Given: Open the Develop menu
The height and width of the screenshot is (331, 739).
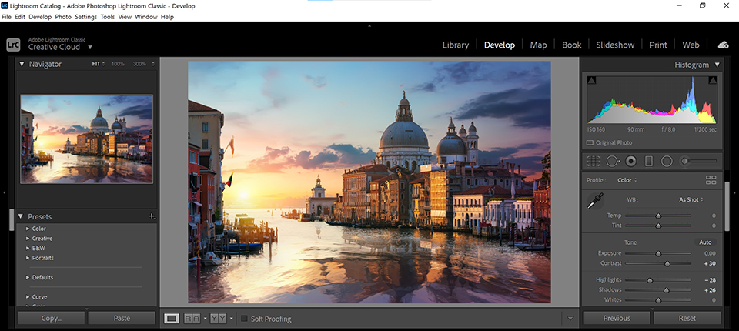Looking at the screenshot, I should point(40,17).
